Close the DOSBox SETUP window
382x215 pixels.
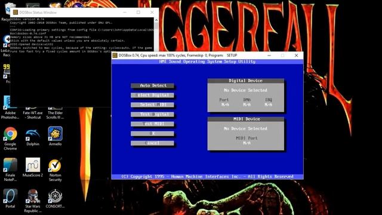pyautogui.click(x=296, y=56)
